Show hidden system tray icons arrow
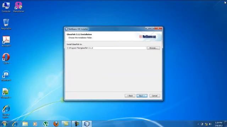Viewport: 227px width, 127px height. coord(198,124)
